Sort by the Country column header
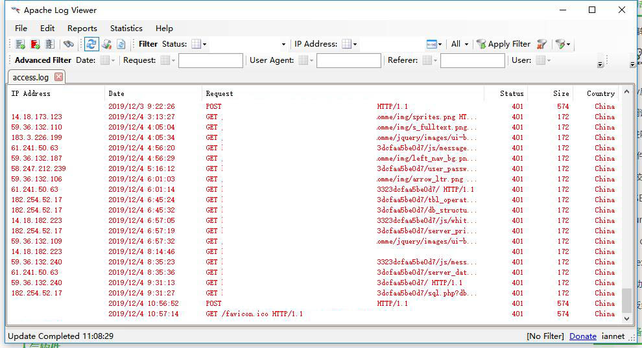 tap(597, 94)
